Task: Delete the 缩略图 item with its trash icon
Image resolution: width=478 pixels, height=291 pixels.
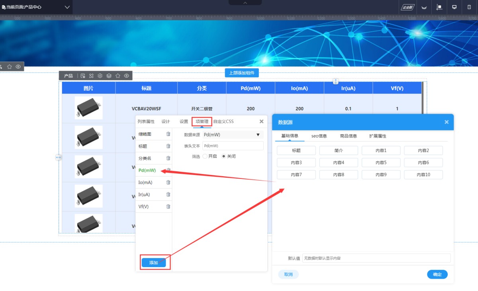Action: pyautogui.click(x=168, y=134)
